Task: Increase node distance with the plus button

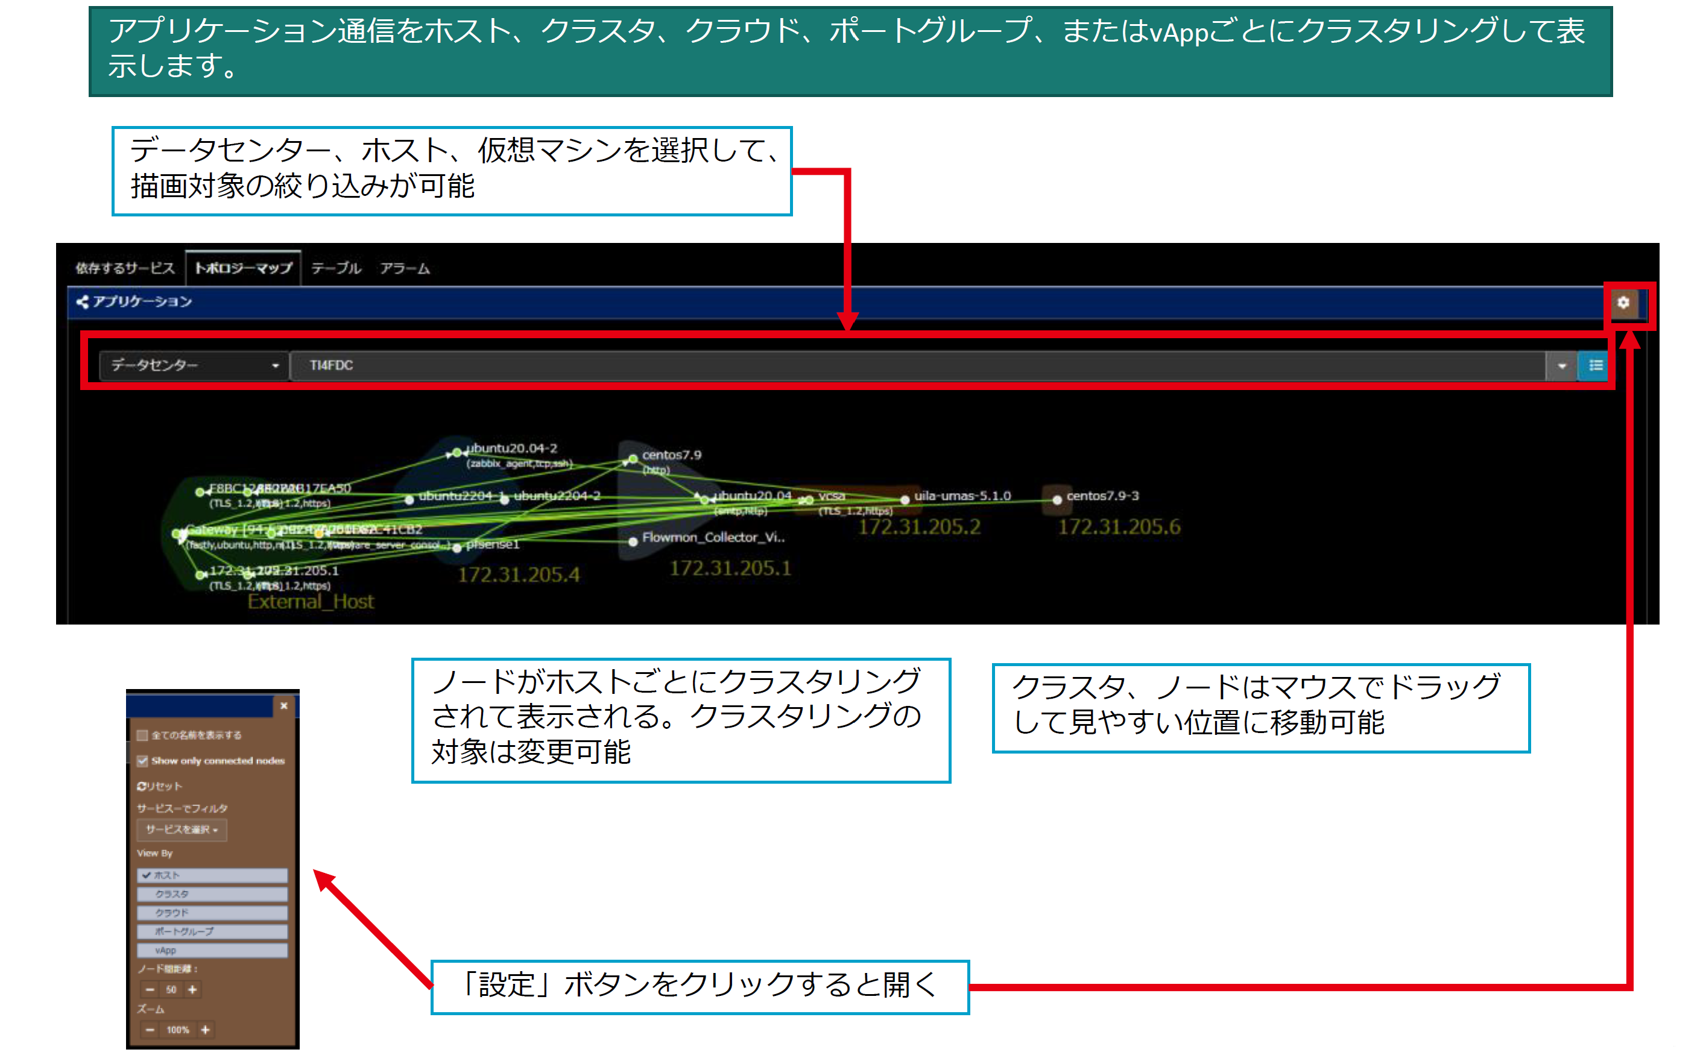Action: (192, 989)
